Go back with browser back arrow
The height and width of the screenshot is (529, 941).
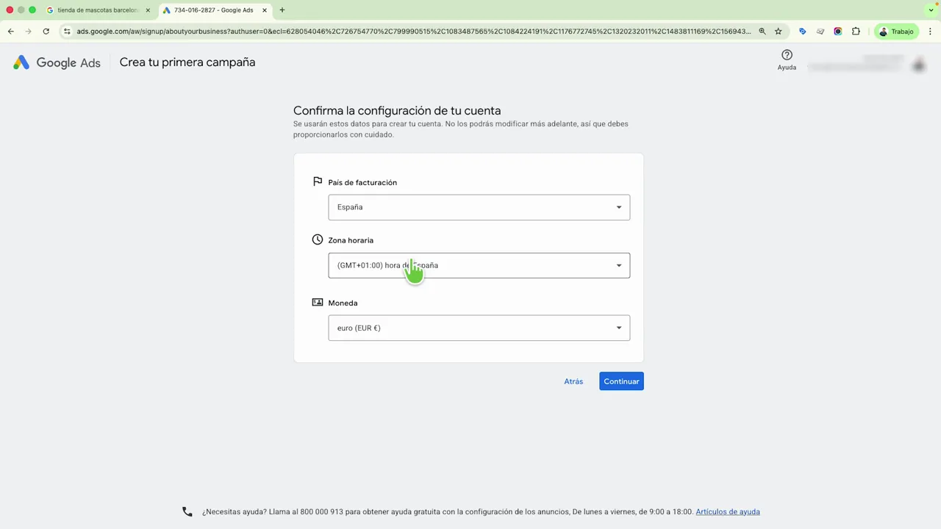click(10, 32)
